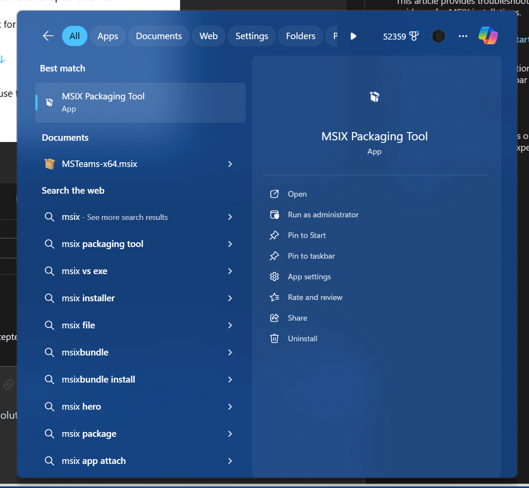
Task: Select 'msix packaging tool' web suggestion
Action: pos(140,244)
